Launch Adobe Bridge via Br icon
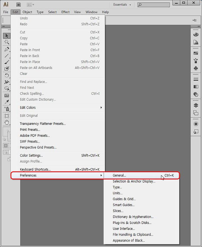 (19, 5)
